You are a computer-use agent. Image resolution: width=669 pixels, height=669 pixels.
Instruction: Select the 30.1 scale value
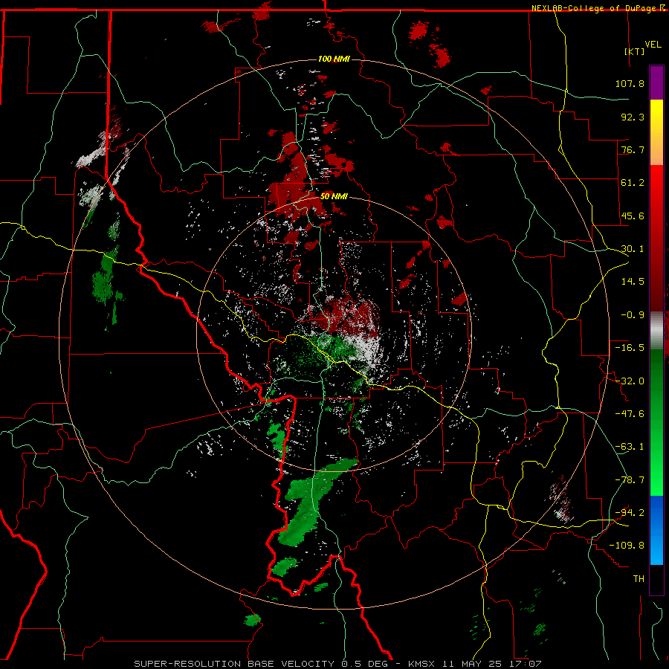tap(633, 249)
